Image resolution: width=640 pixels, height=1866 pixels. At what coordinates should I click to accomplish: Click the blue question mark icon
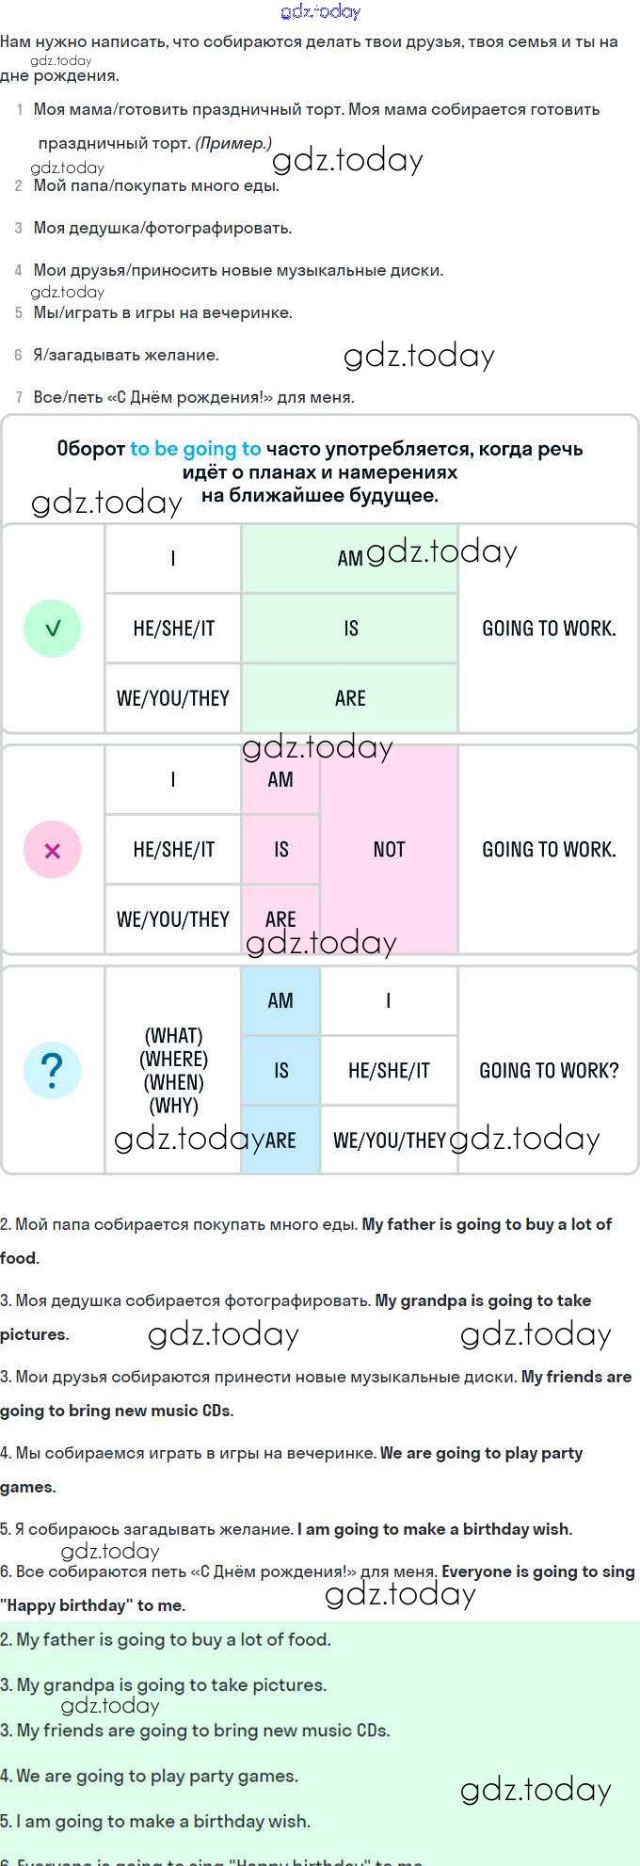point(53,1071)
